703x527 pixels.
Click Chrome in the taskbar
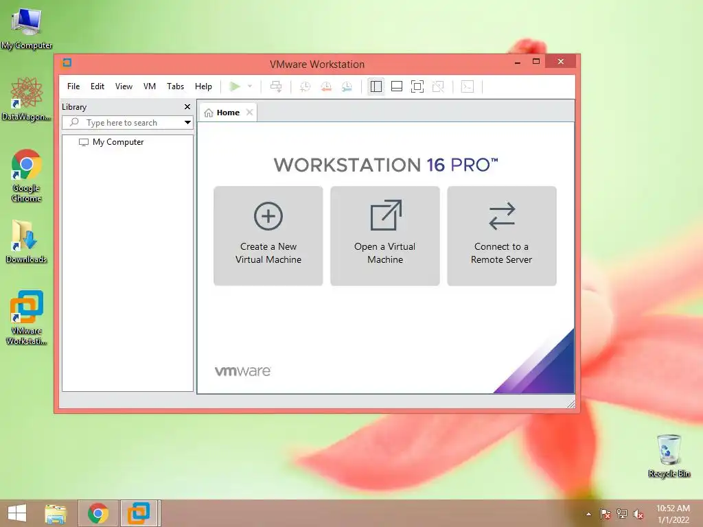tap(98, 513)
